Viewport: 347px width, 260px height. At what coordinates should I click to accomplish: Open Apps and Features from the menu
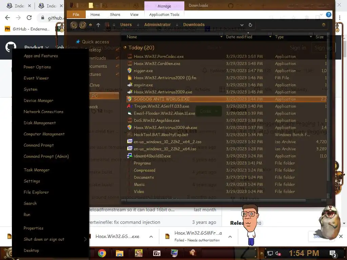coord(41,56)
